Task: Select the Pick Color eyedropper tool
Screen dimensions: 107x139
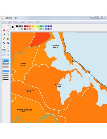Action: (4, 34)
